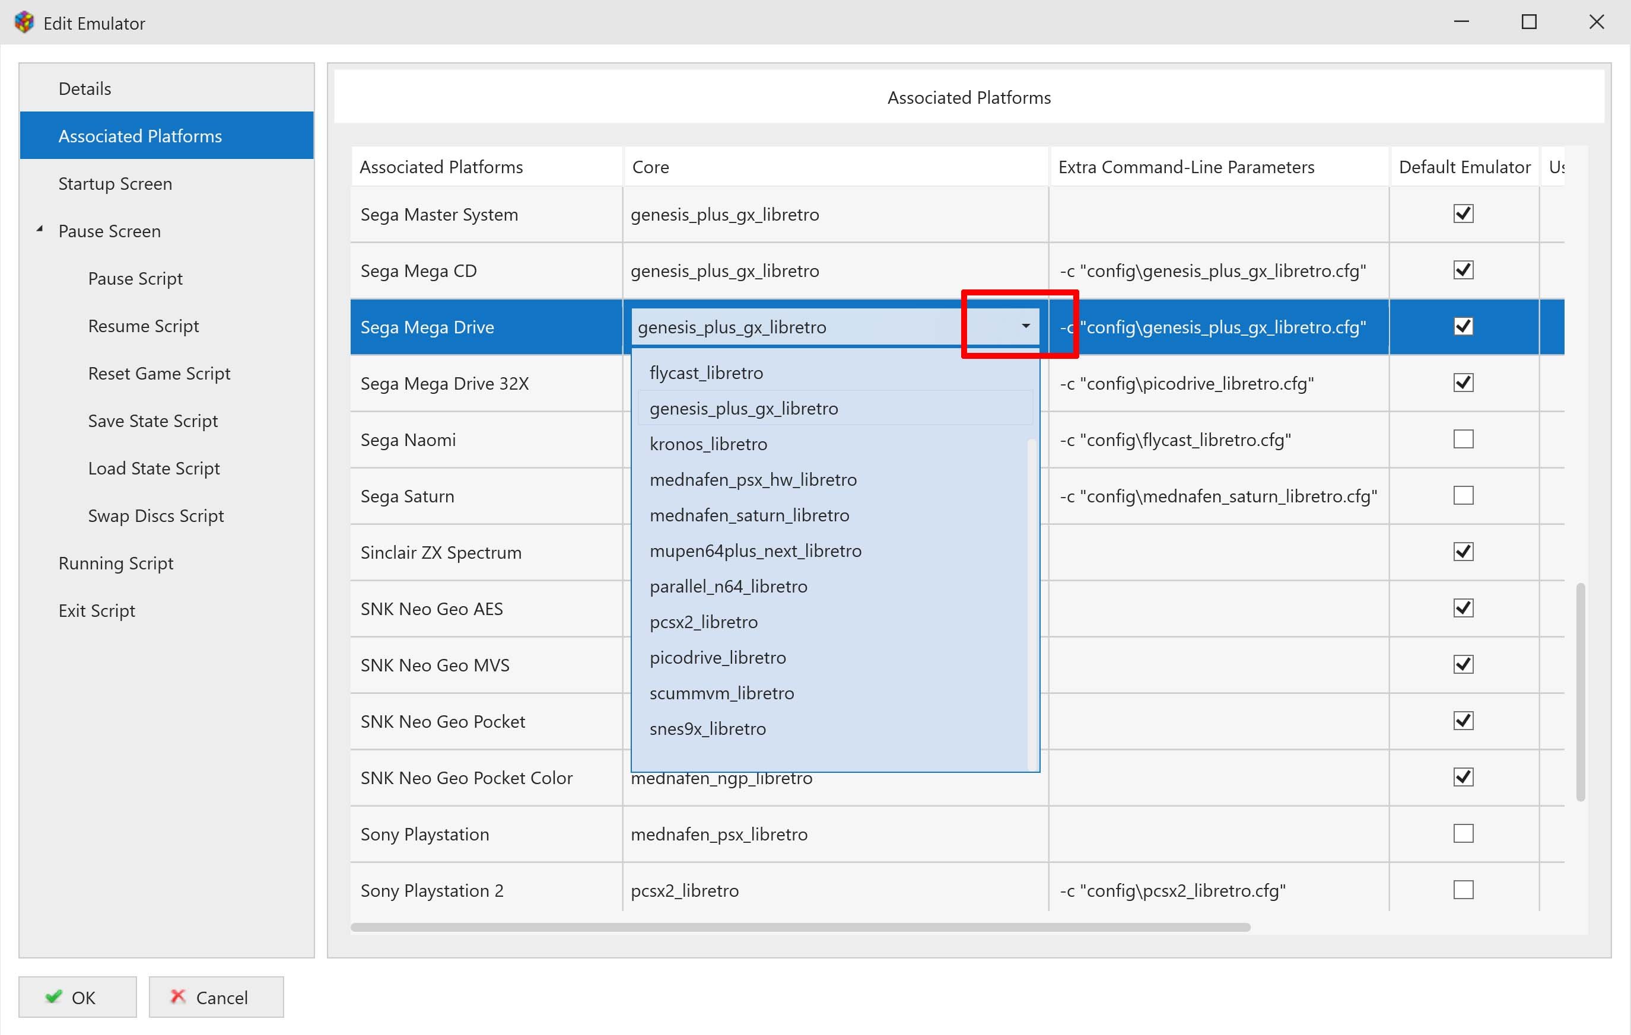The image size is (1631, 1035).
Task: Toggle Default Emulator for SNK Neo Geo AES
Action: coord(1463,608)
